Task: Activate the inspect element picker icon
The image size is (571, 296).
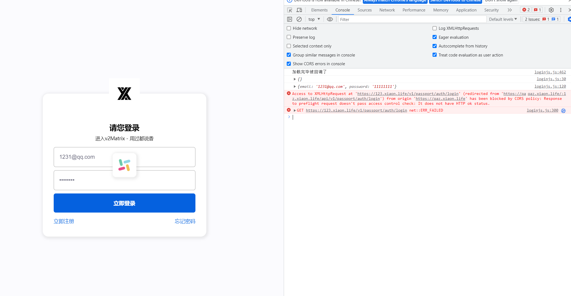Action: (289, 10)
